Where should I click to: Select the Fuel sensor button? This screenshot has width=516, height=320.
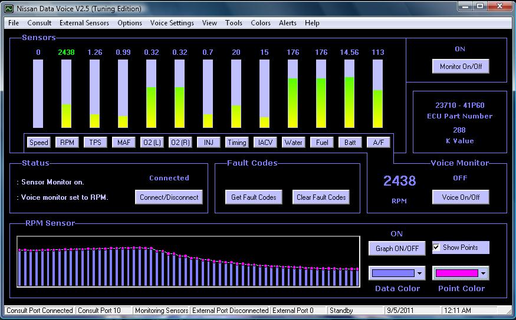click(321, 143)
